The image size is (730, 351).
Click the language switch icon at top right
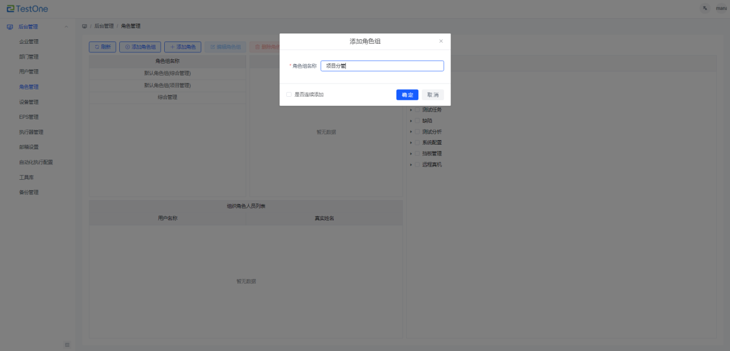tap(705, 9)
